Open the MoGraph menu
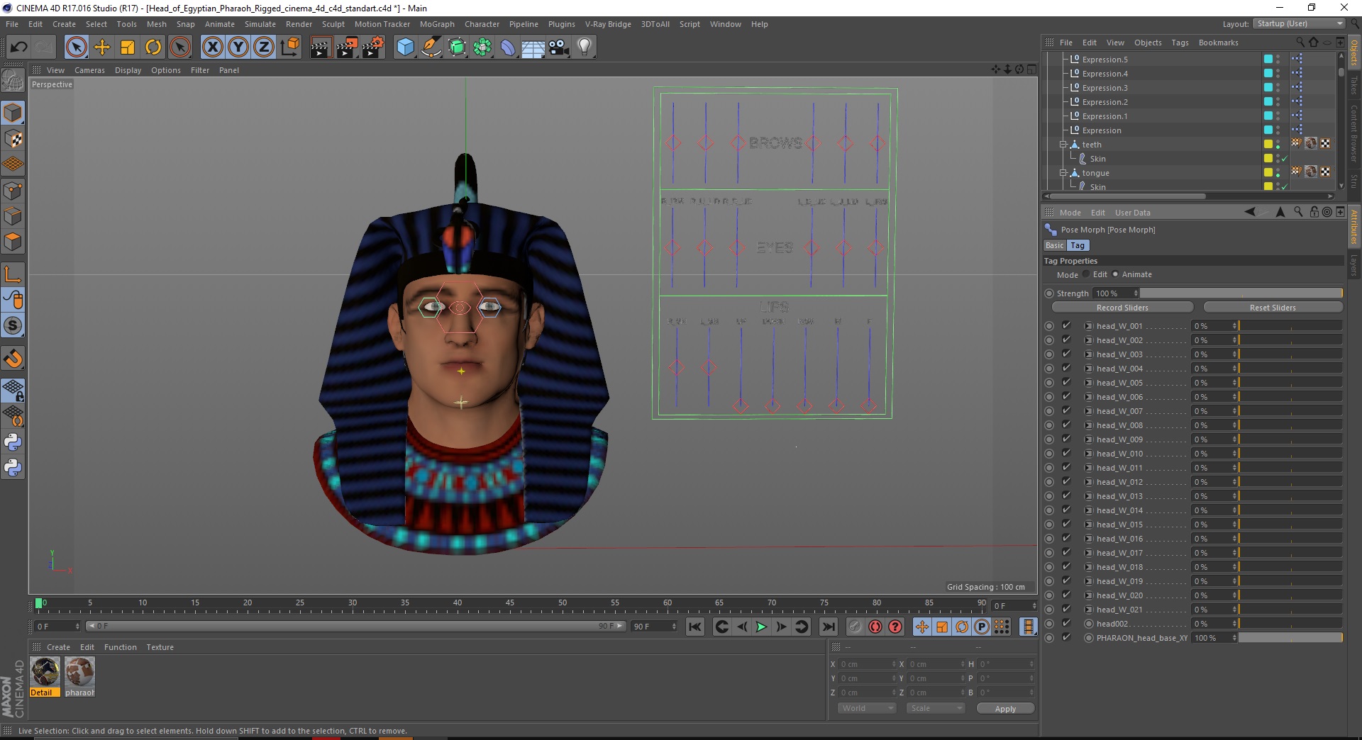 (x=437, y=24)
